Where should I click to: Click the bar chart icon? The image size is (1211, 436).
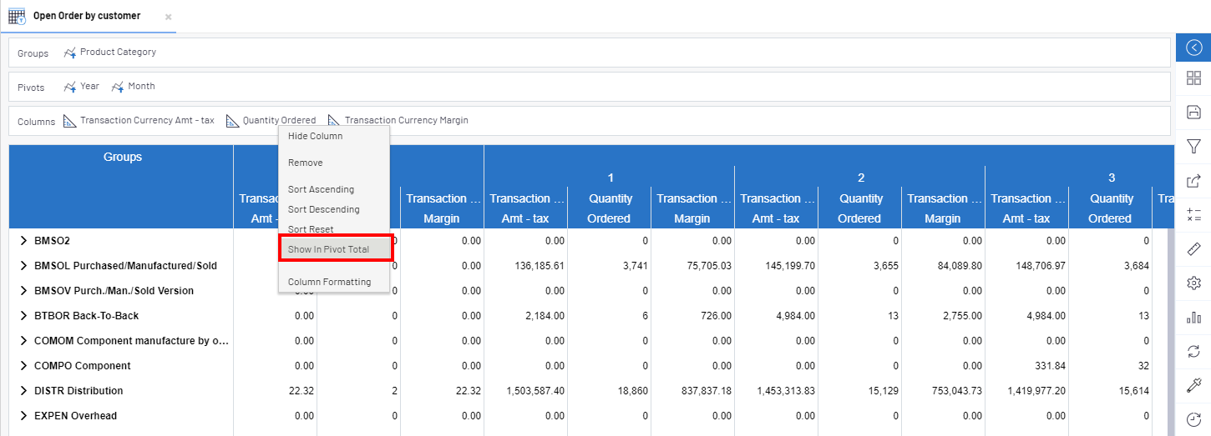coord(1193,317)
